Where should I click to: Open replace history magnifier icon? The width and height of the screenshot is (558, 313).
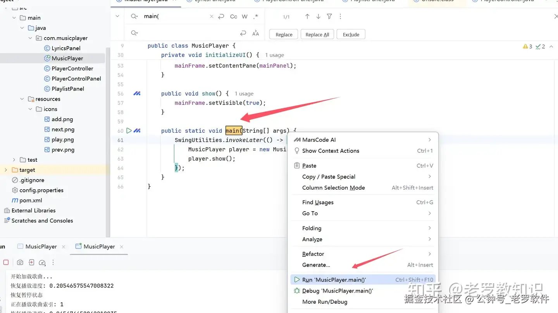(x=134, y=33)
